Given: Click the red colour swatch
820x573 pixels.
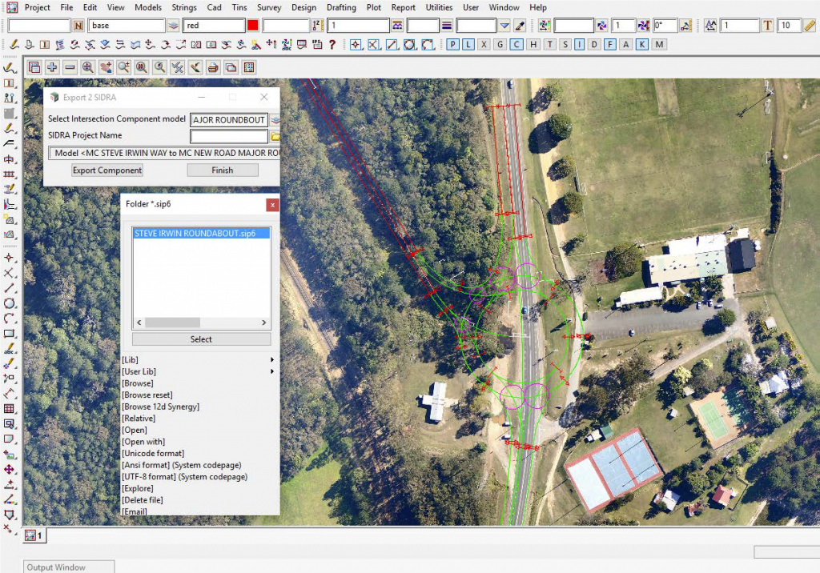Looking at the screenshot, I should [253, 26].
